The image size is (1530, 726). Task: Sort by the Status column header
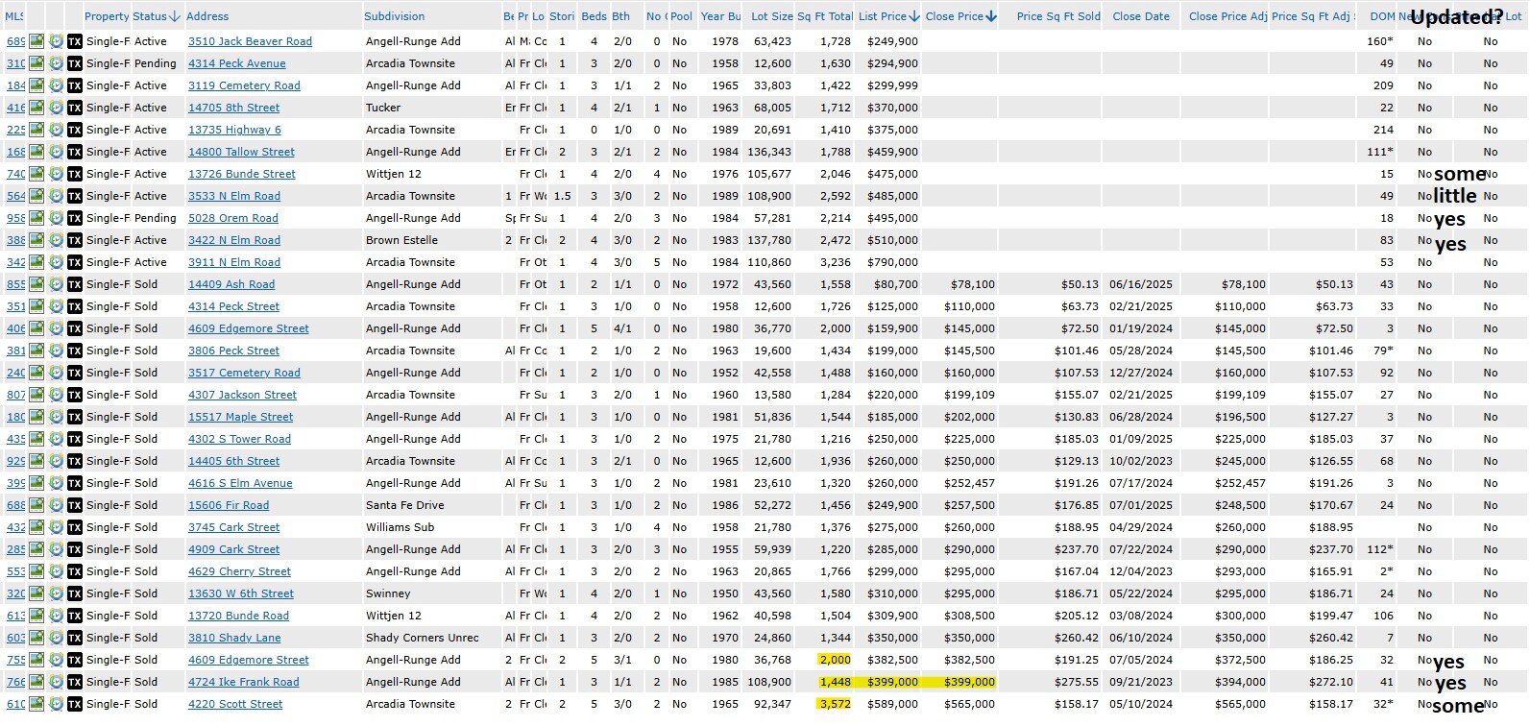pyautogui.click(x=156, y=16)
